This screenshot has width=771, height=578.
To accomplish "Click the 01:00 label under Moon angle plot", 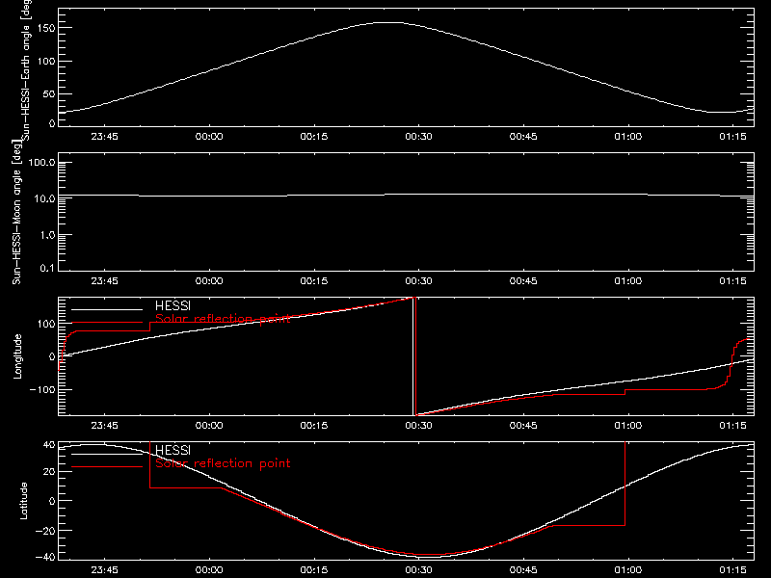I will [628, 281].
